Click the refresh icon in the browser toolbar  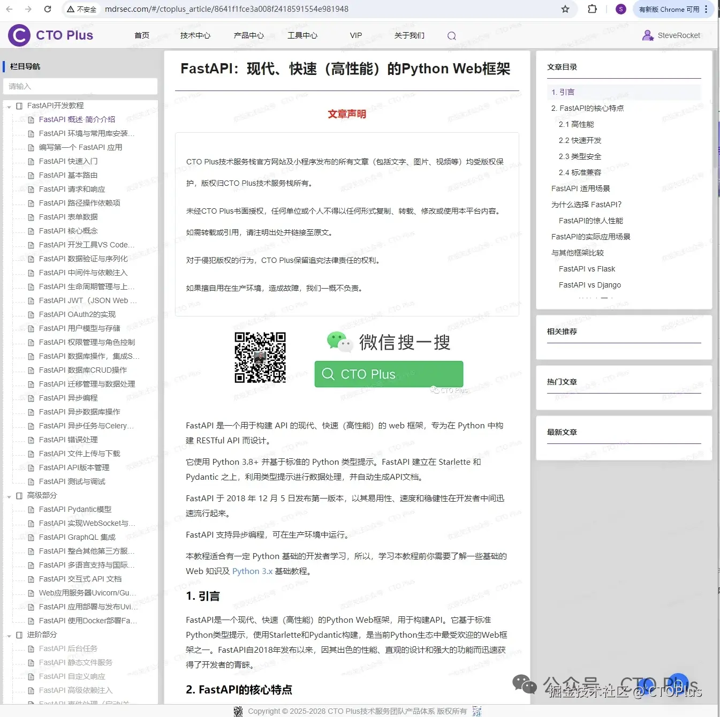point(48,9)
